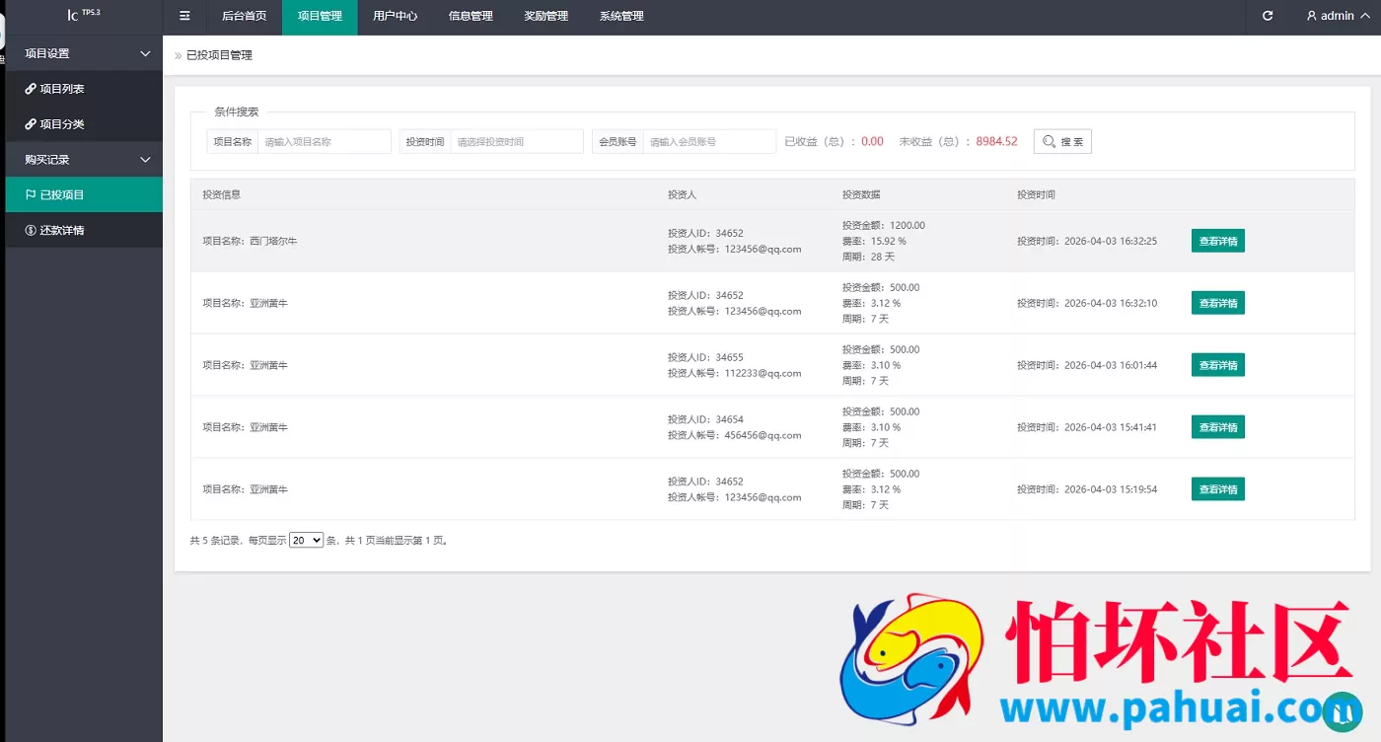Screen dimensions: 1381x742
Task: Click the coin icon beside 还款详情
Action: [31, 230]
